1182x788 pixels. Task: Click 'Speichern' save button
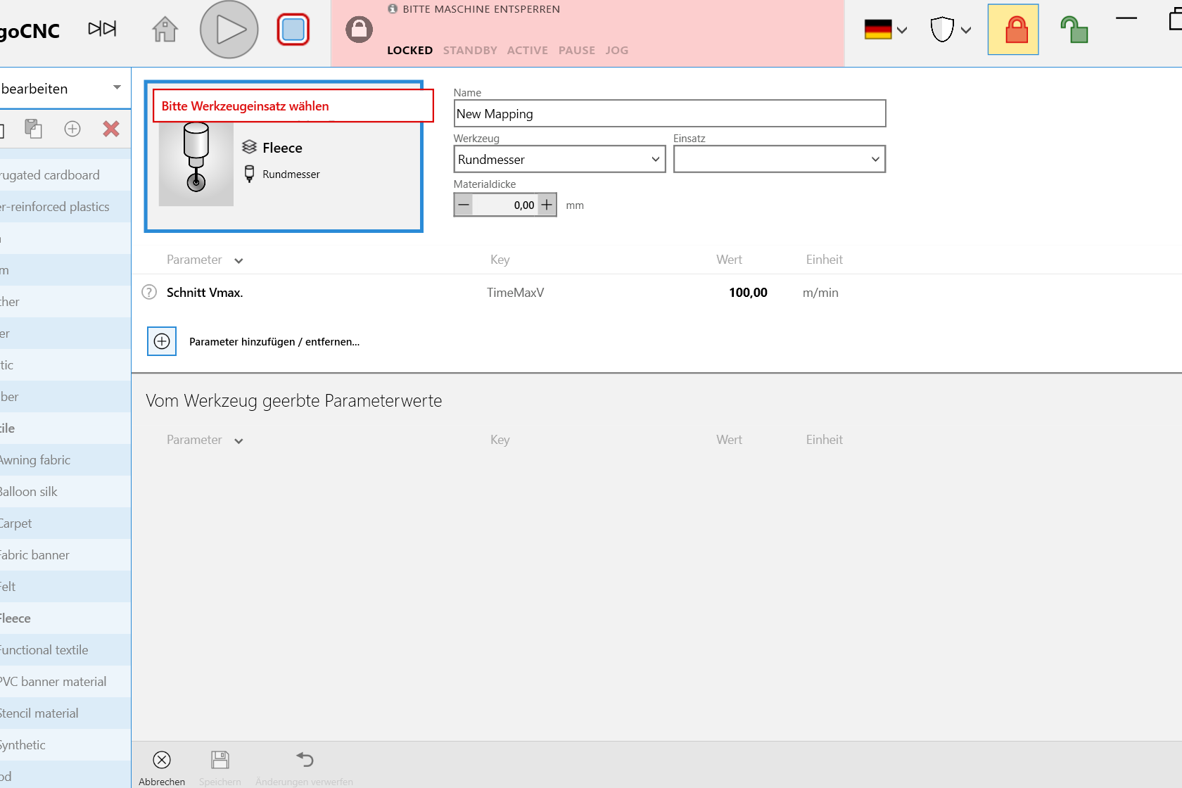pyautogui.click(x=220, y=767)
